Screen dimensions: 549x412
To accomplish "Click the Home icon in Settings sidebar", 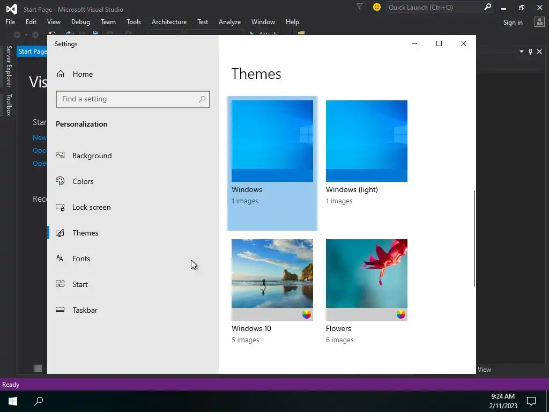I will pyautogui.click(x=61, y=74).
